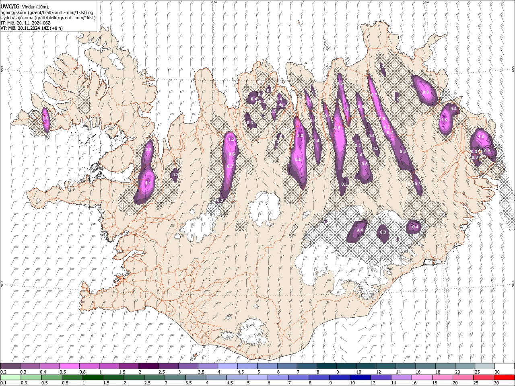This screenshot has height=386, width=515.
Task: Select the 0.5 green swatch in lower legend
Action: click(52, 377)
